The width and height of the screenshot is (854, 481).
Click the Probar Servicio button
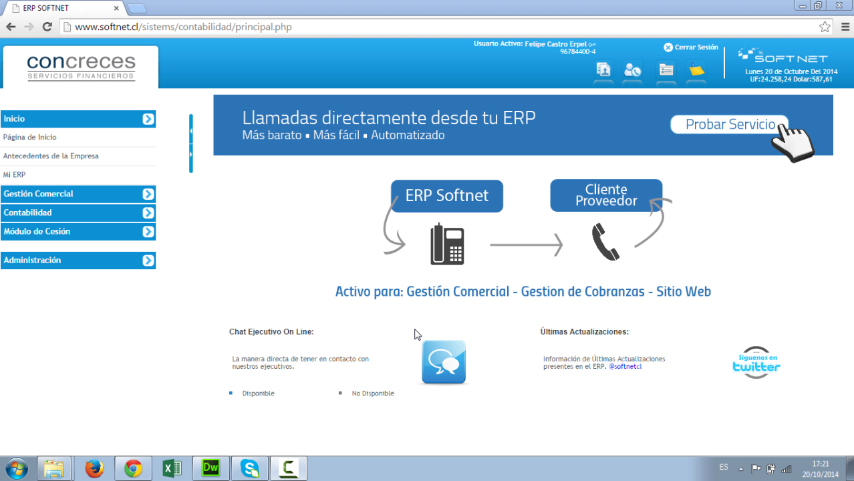click(x=729, y=125)
